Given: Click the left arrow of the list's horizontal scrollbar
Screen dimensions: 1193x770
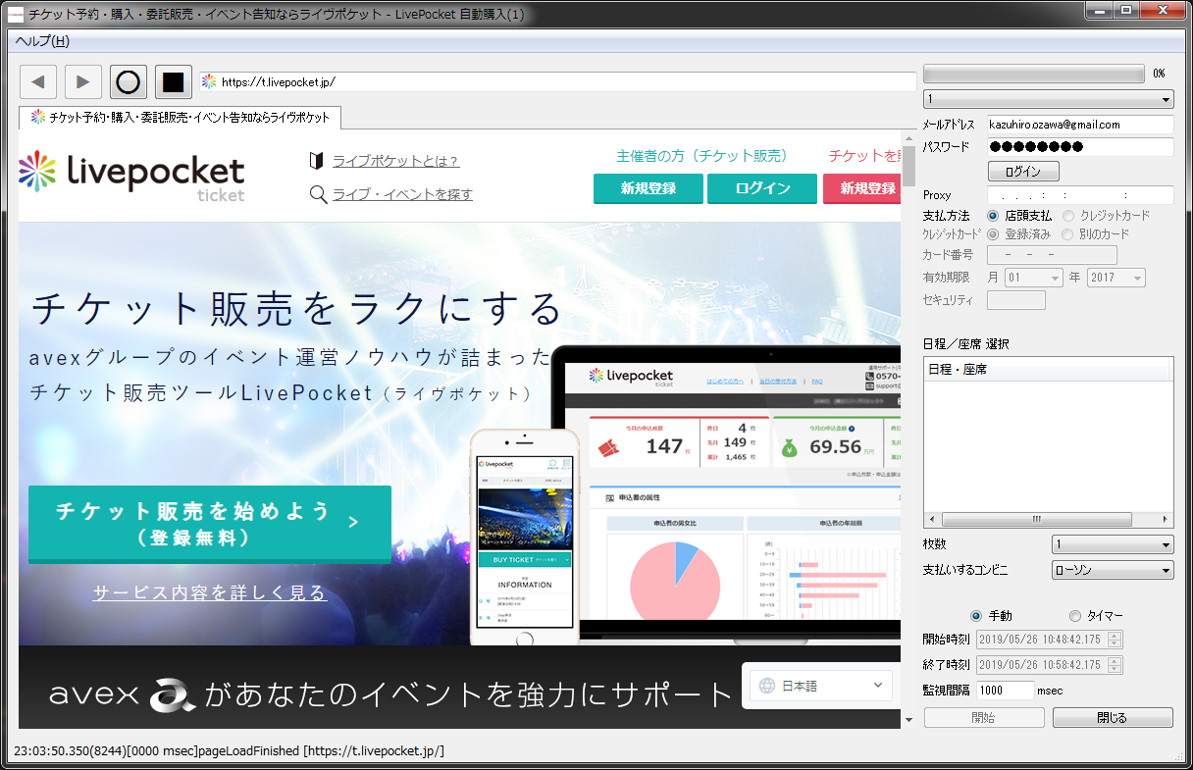Looking at the screenshot, I should [932, 520].
